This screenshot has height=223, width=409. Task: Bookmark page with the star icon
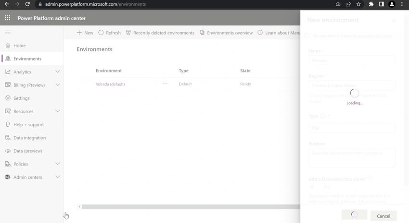[358, 4]
